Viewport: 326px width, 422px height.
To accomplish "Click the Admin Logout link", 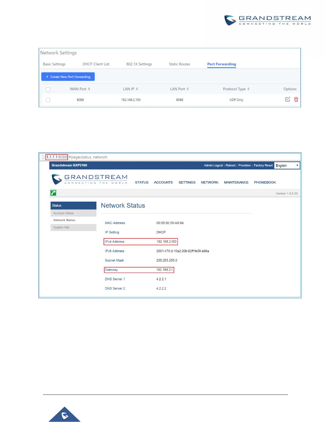I will pyautogui.click(x=213, y=165).
